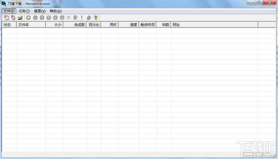278x159 pixels.
Task: Sort by the 完成数 column header
Action: 75,25
